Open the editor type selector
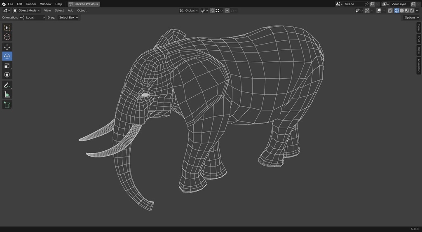The width and height of the screenshot is (422, 232). (7, 10)
